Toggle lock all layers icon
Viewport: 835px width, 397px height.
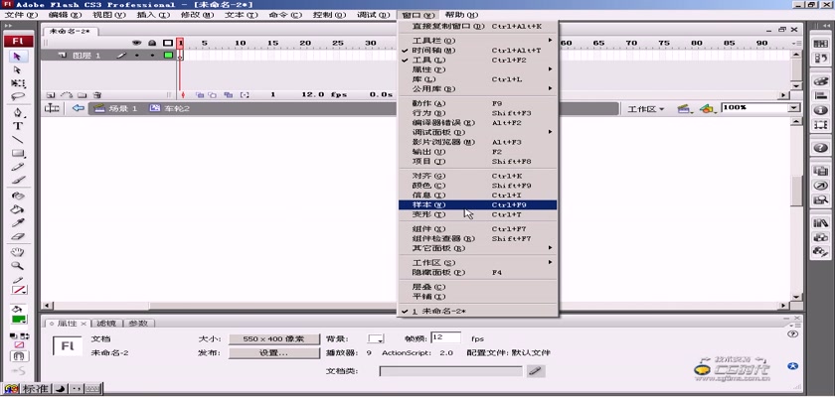[x=152, y=43]
